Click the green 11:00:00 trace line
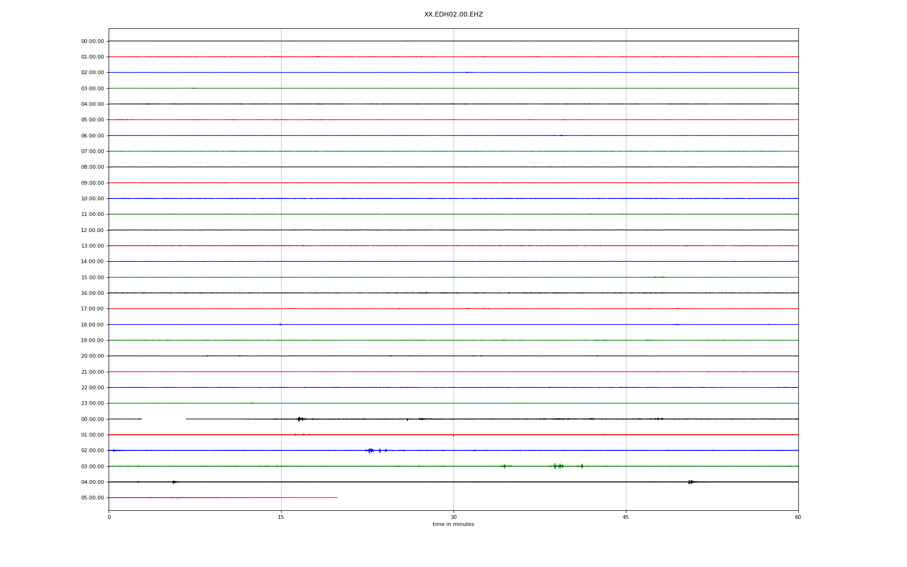 click(378, 214)
